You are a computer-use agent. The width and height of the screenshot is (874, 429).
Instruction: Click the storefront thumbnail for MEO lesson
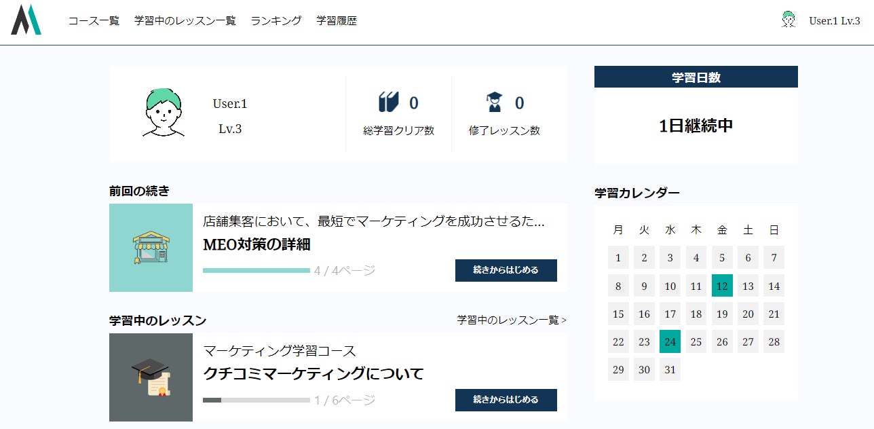point(151,248)
